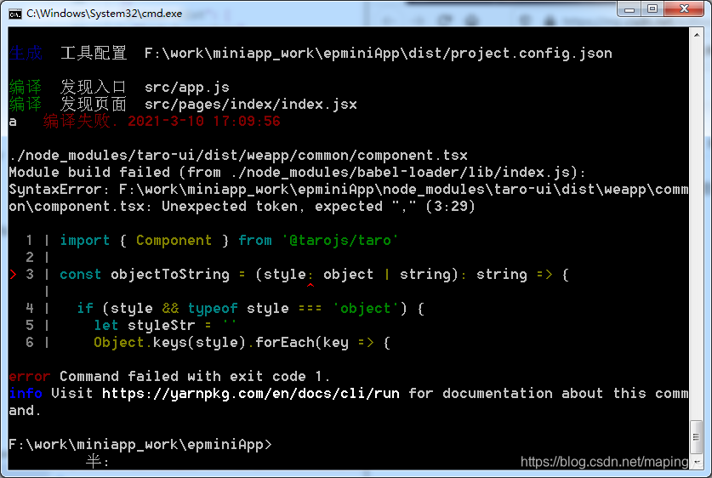712x478 pixels.
Task: Close the cmd.exe window
Action: tap(684, 9)
